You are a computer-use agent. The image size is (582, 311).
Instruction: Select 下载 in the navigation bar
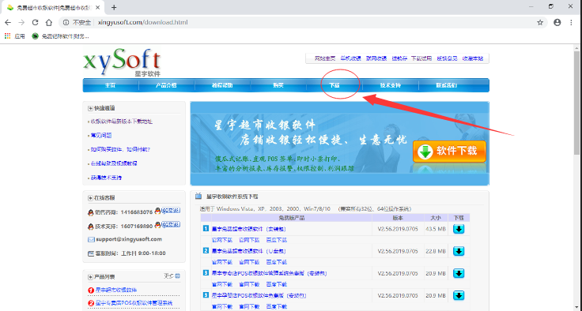(x=334, y=85)
